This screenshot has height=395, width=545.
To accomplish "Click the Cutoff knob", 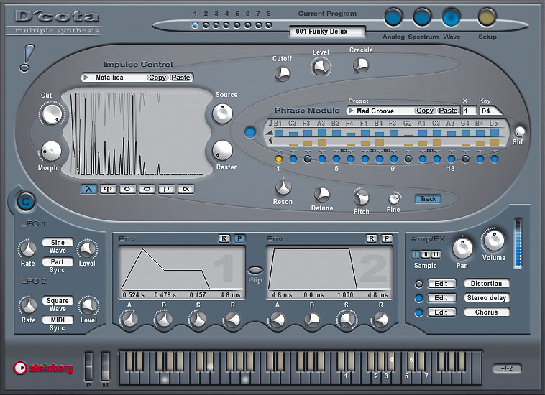I will (x=283, y=73).
